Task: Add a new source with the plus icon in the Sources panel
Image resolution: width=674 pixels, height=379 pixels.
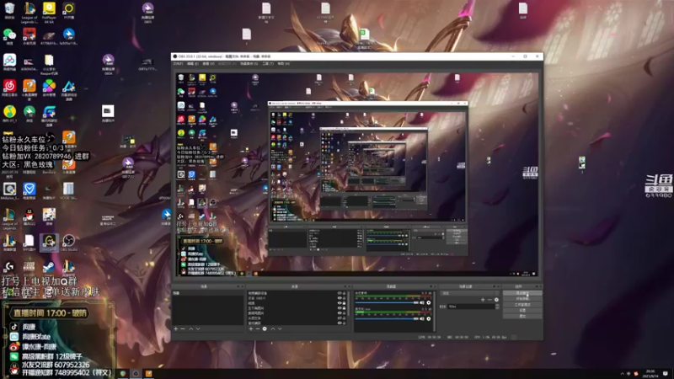Action: pos(251,328)
